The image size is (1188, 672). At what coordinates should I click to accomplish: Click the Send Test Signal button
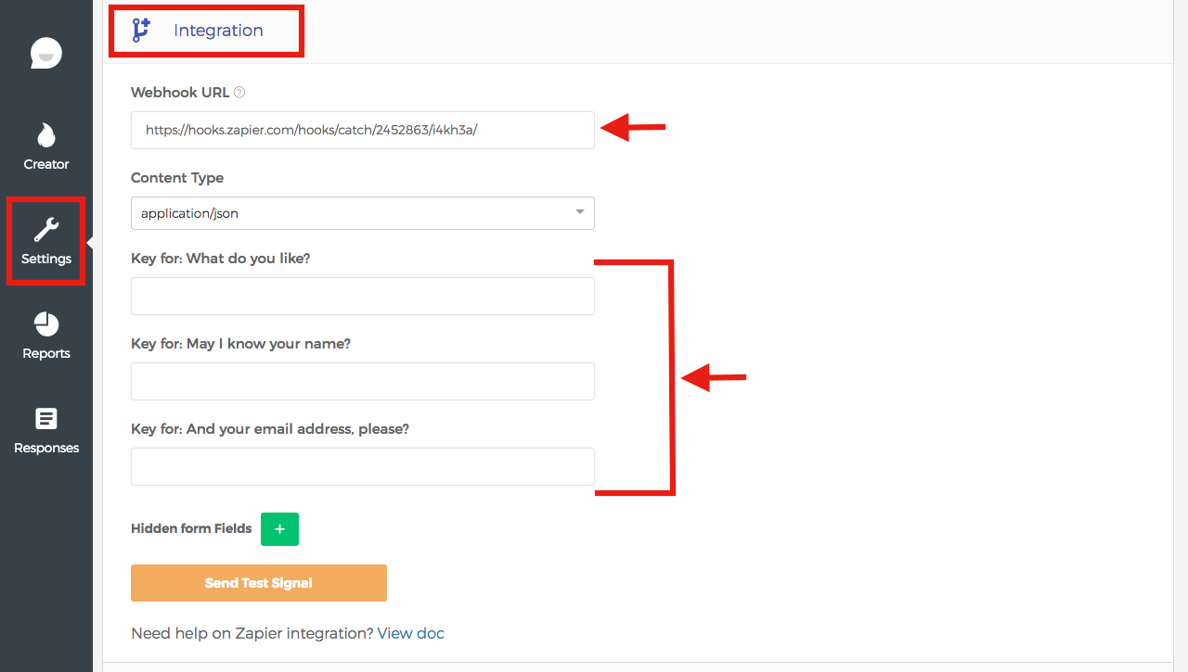[259, 583]
